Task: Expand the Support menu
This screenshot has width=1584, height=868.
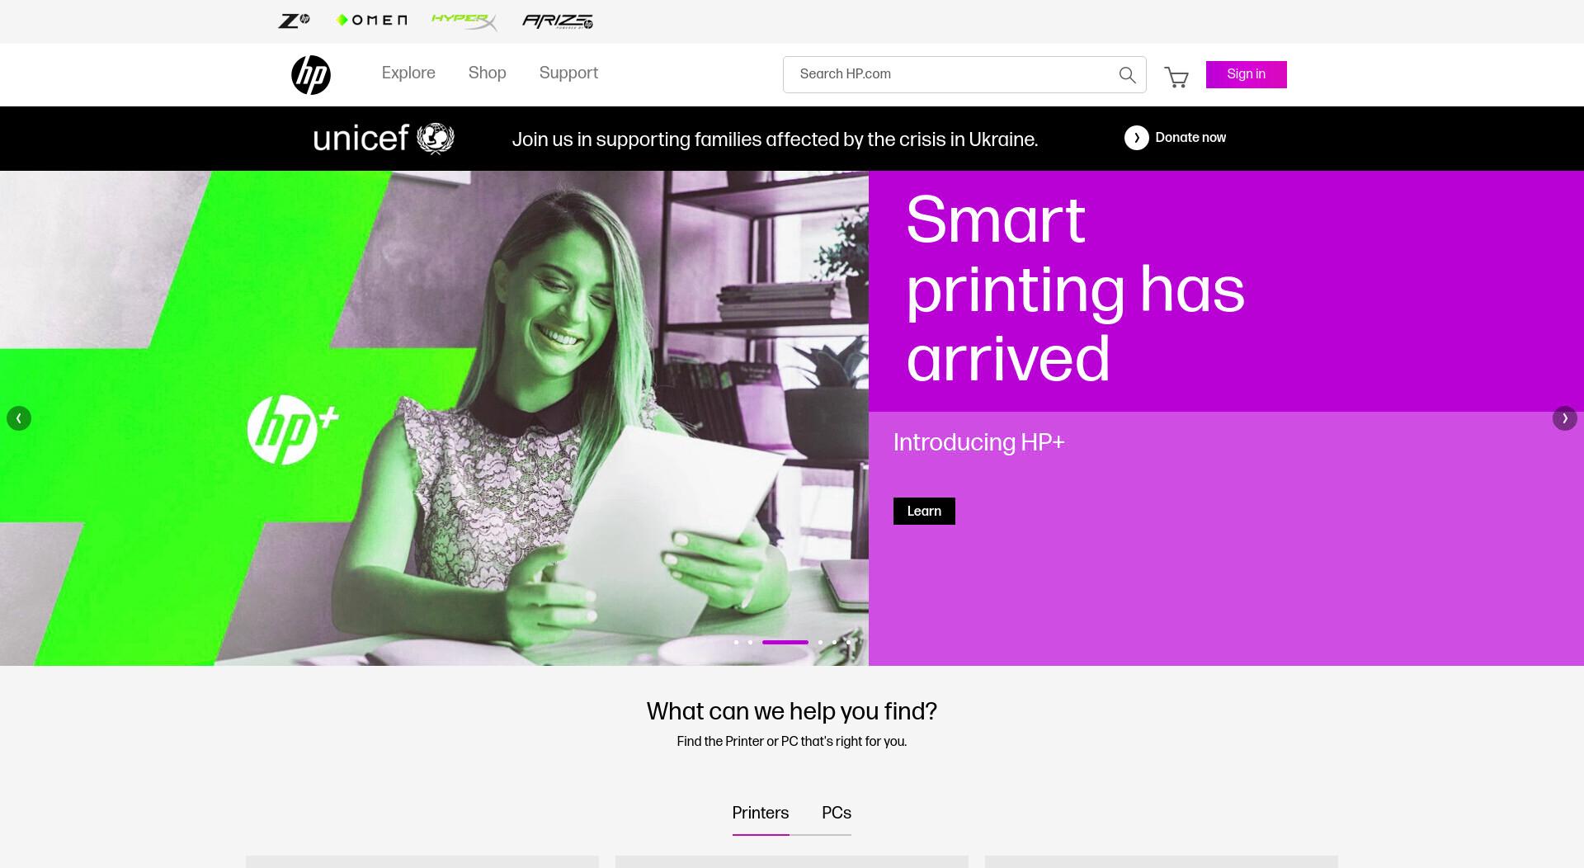Action: point(568,73)
